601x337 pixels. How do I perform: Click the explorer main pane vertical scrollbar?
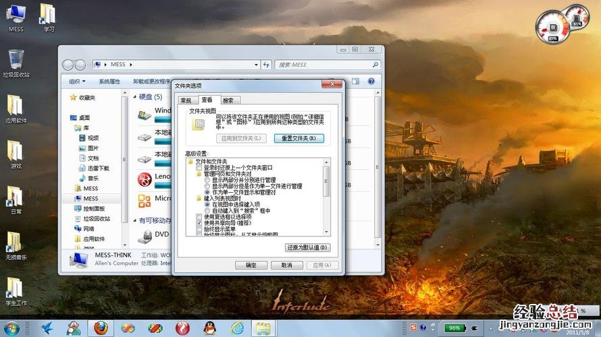(378, 166)
